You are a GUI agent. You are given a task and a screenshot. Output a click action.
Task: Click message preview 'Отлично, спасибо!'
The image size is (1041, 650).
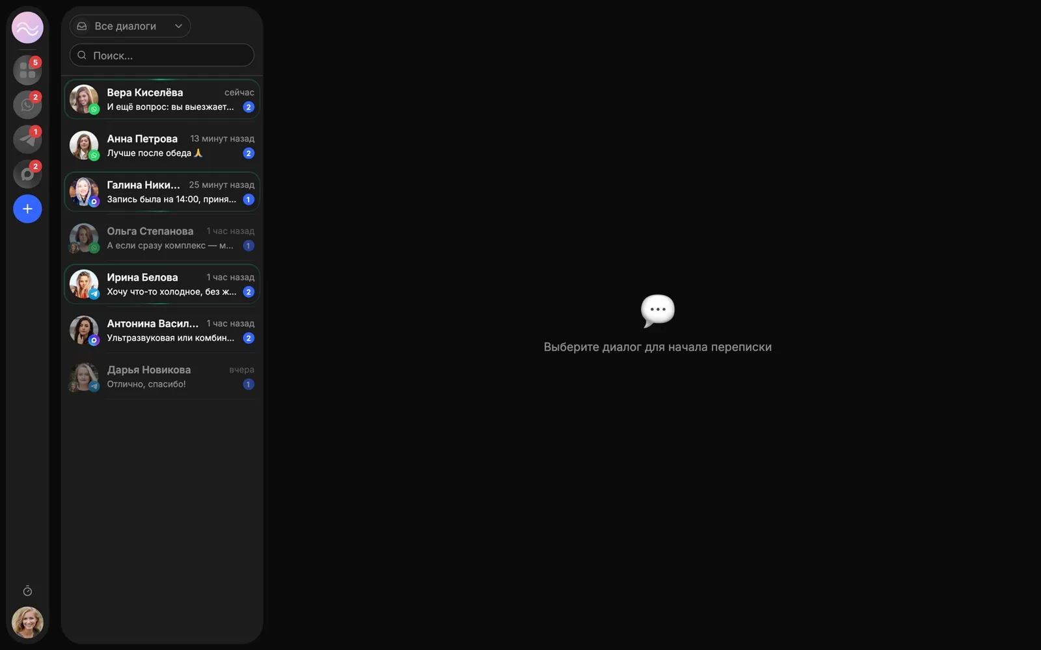146,384
